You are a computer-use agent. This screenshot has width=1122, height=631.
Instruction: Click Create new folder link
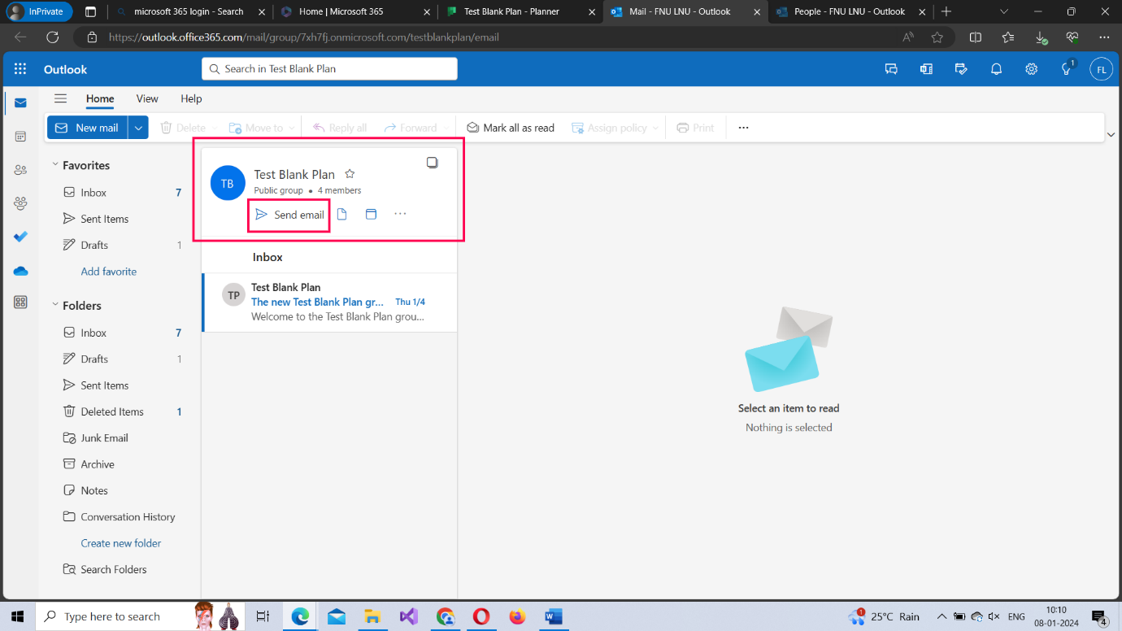(x=121, y=543)
